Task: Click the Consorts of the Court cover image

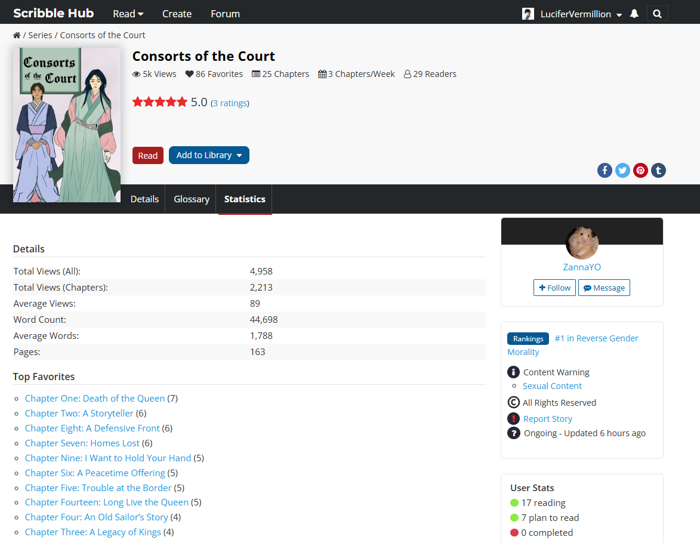Action: (x=67, y=125)
